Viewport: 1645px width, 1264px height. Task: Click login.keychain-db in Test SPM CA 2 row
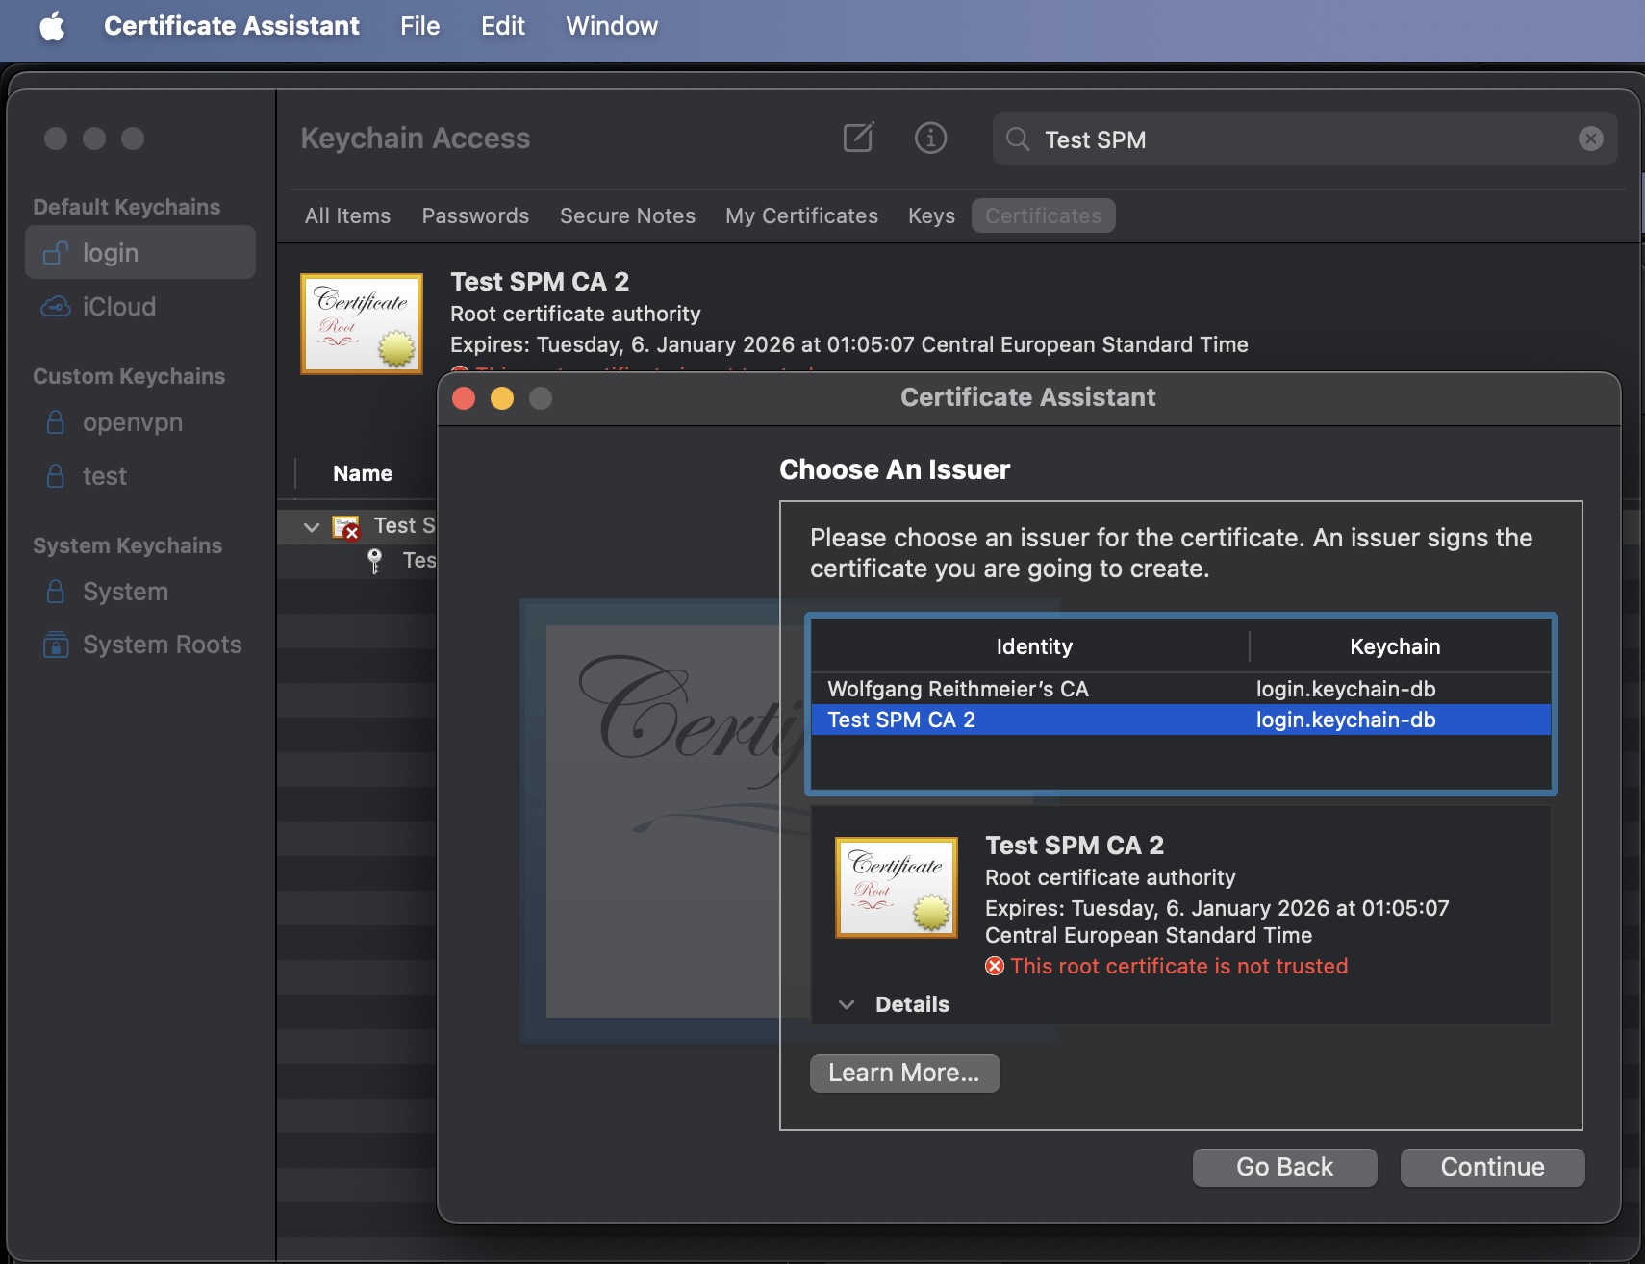pos(1346,720)
